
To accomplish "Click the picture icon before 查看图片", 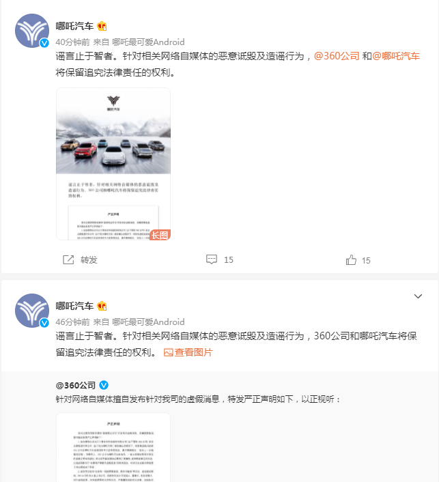I will (x=168, y=352).
